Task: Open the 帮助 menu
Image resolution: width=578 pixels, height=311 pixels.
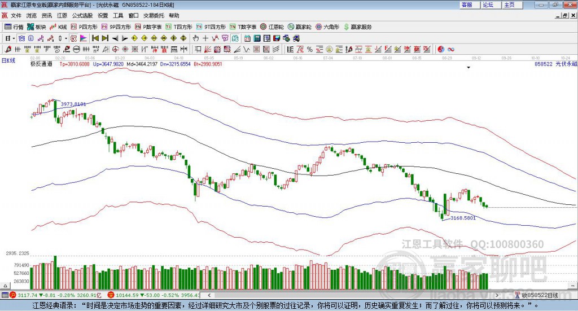Action: 174,15
